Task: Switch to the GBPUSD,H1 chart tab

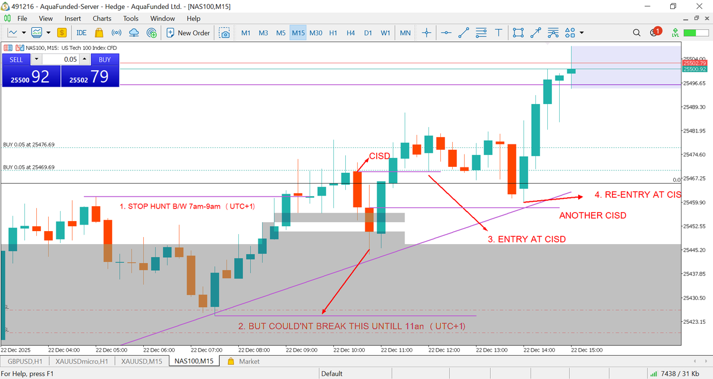Action: coord(24,361)
